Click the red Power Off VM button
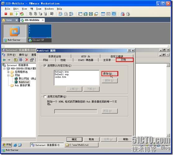173x155 pixels. click(6, 14)
